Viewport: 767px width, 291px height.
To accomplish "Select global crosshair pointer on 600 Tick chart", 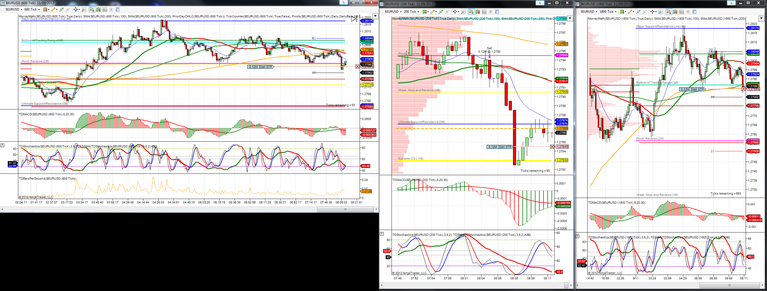I will coord(76,9).
